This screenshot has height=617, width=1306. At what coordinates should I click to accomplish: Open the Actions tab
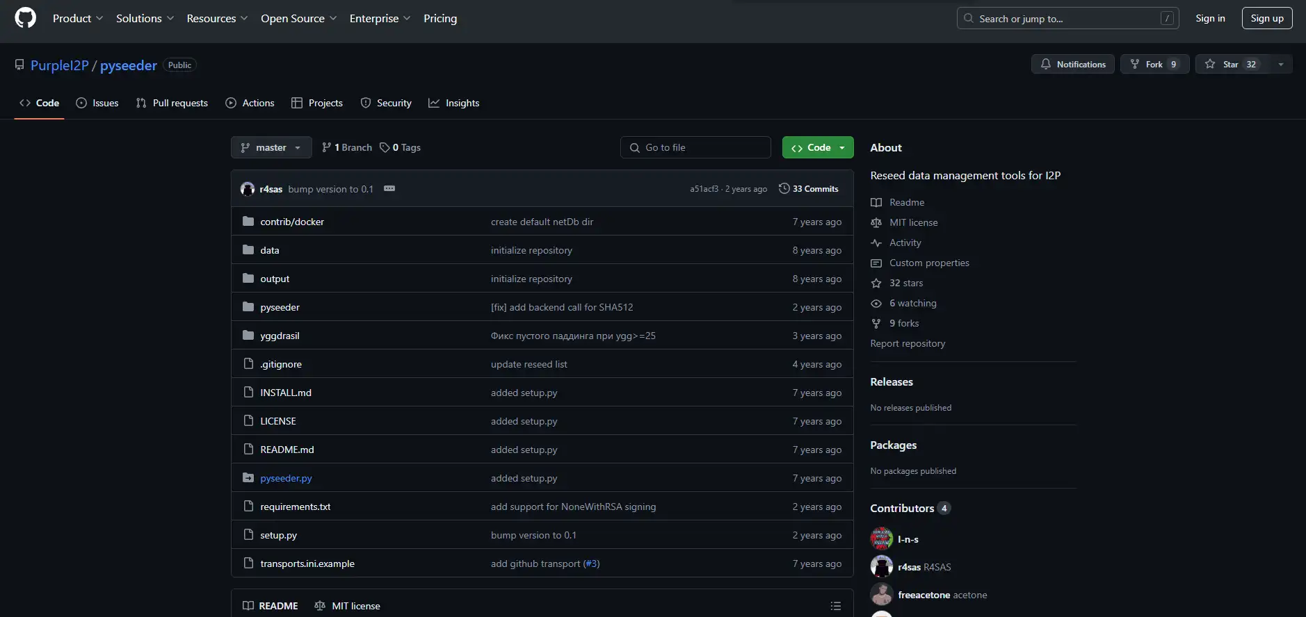point(250,103)
